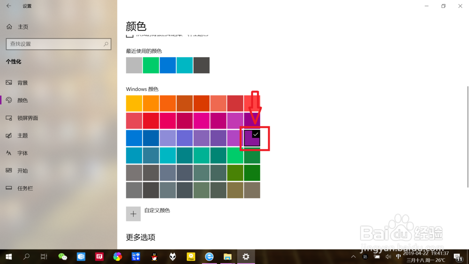
Task: Click the Settings gear on the taskbar
Action: (246, 256)
